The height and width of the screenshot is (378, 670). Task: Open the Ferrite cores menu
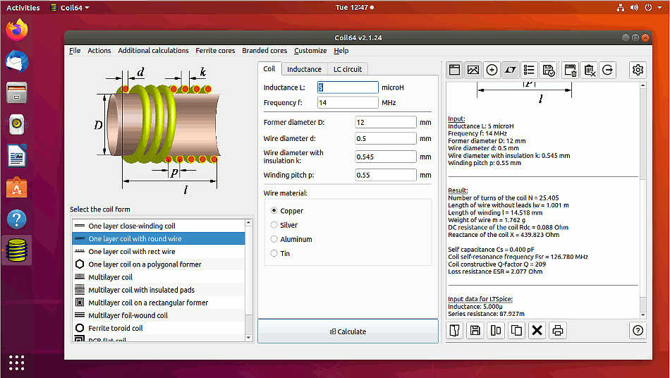(215, 50)
